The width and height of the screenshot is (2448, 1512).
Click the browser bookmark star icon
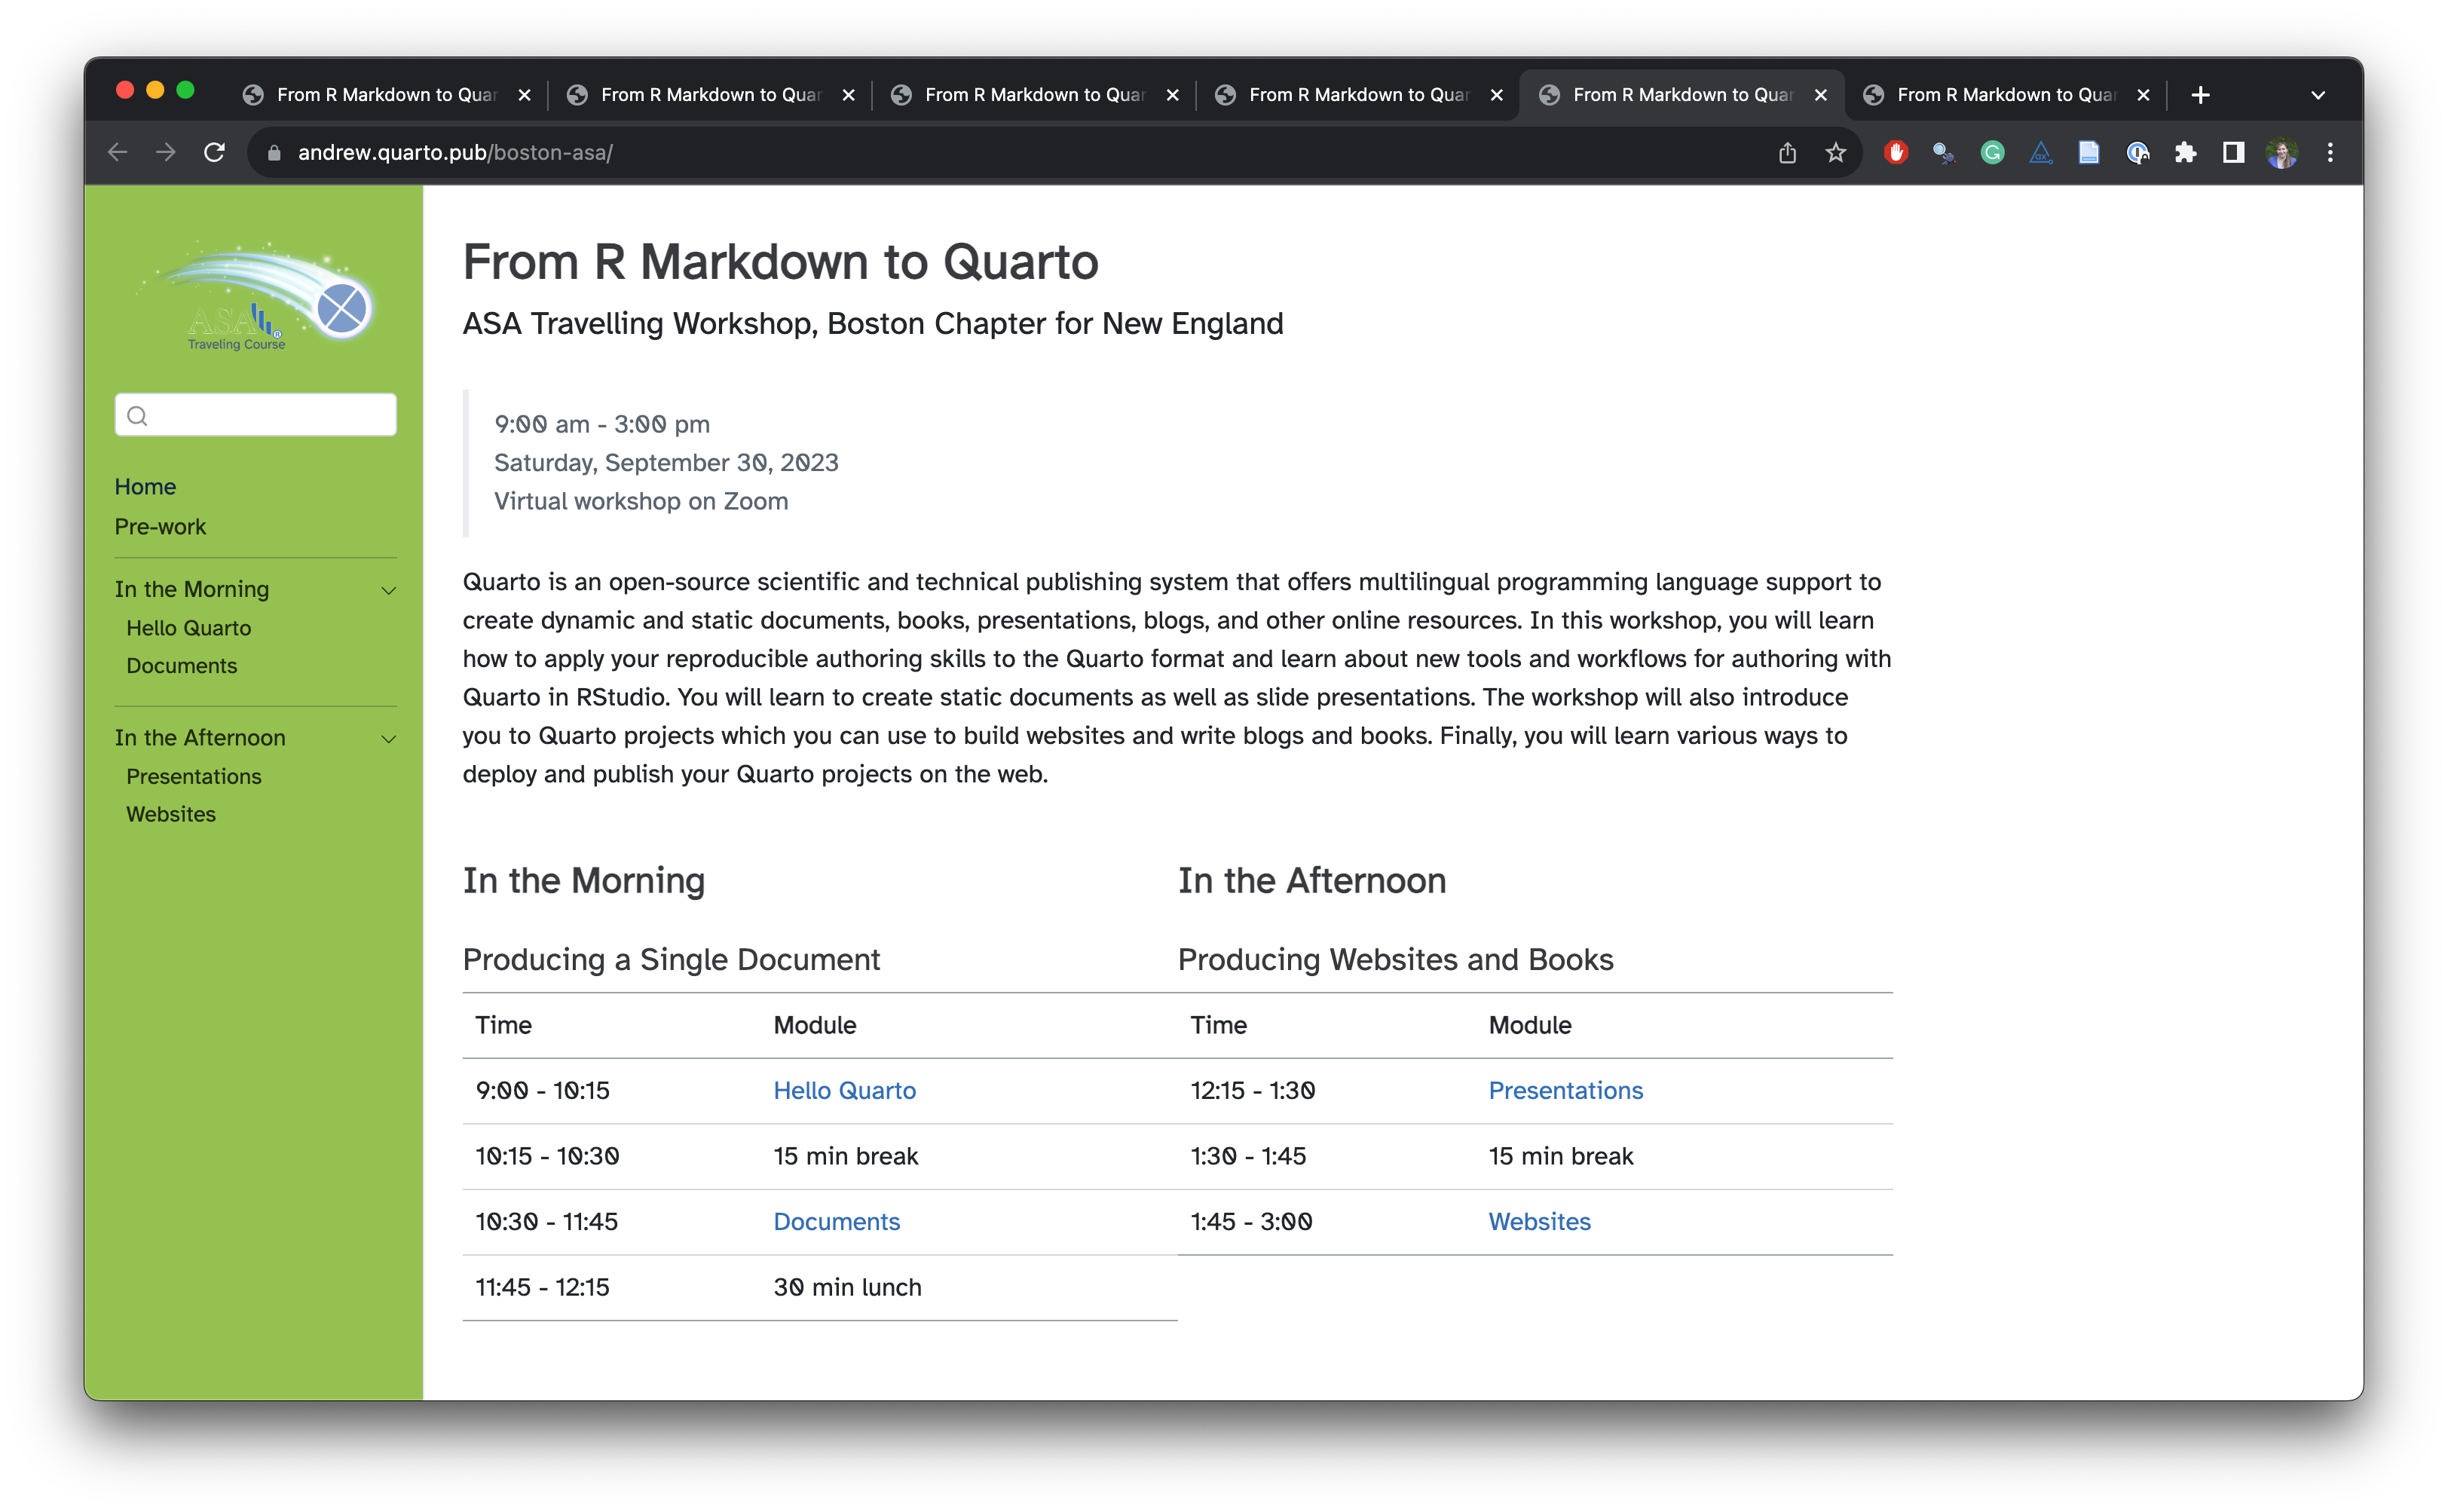(1834, 154)
